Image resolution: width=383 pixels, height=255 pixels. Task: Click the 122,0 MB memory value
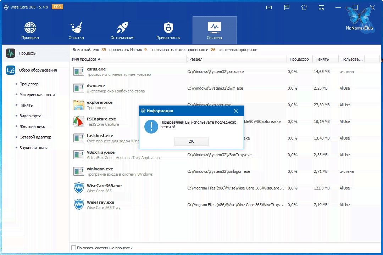coord(322,188)
